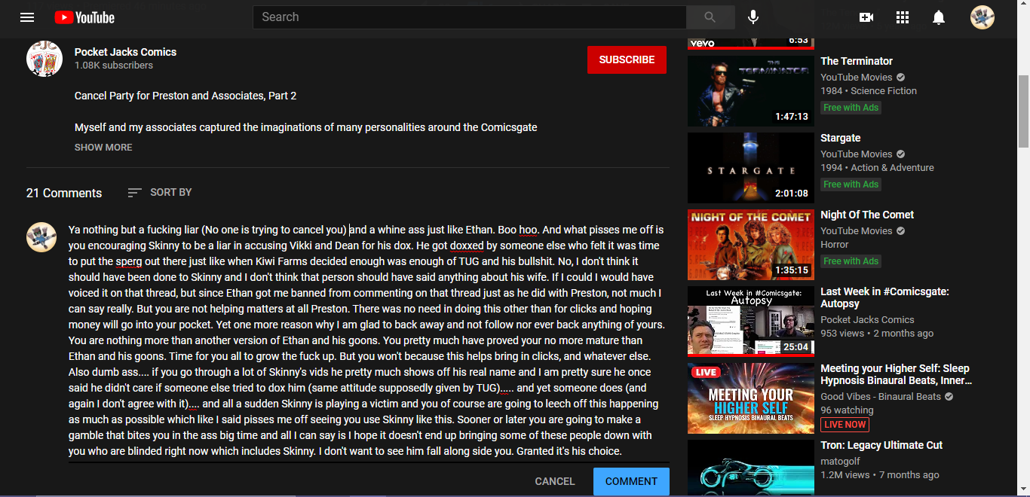This screenshot has width=1030, height=497.
Task: Focus the Search input field
Action: (x=469, y=17)
